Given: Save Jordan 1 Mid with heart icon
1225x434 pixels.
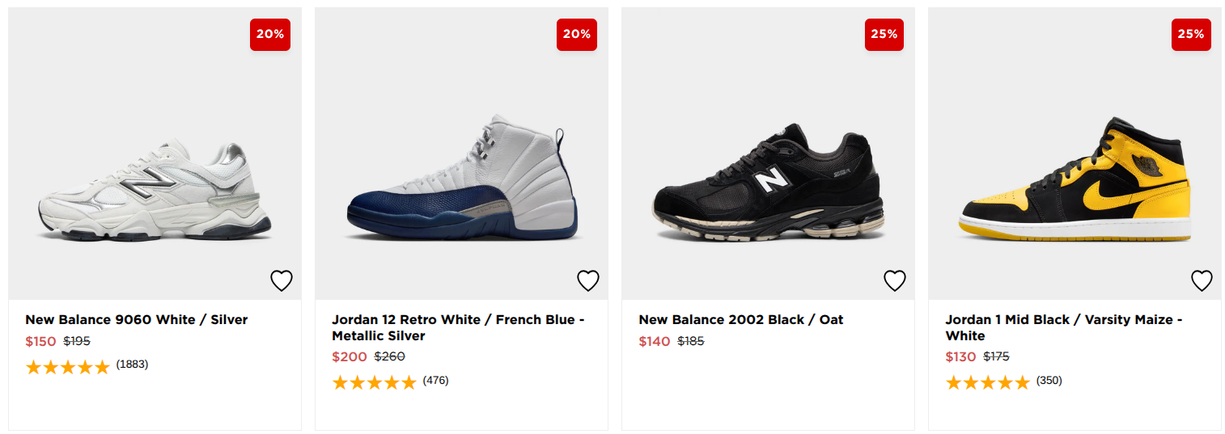Looking at the screenshot, I should pos(1202,280).
